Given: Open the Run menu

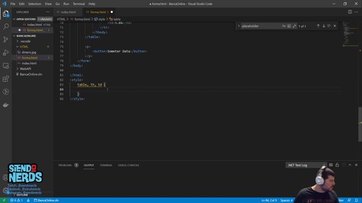Looking at the screenshot, I should pos(66,4).
